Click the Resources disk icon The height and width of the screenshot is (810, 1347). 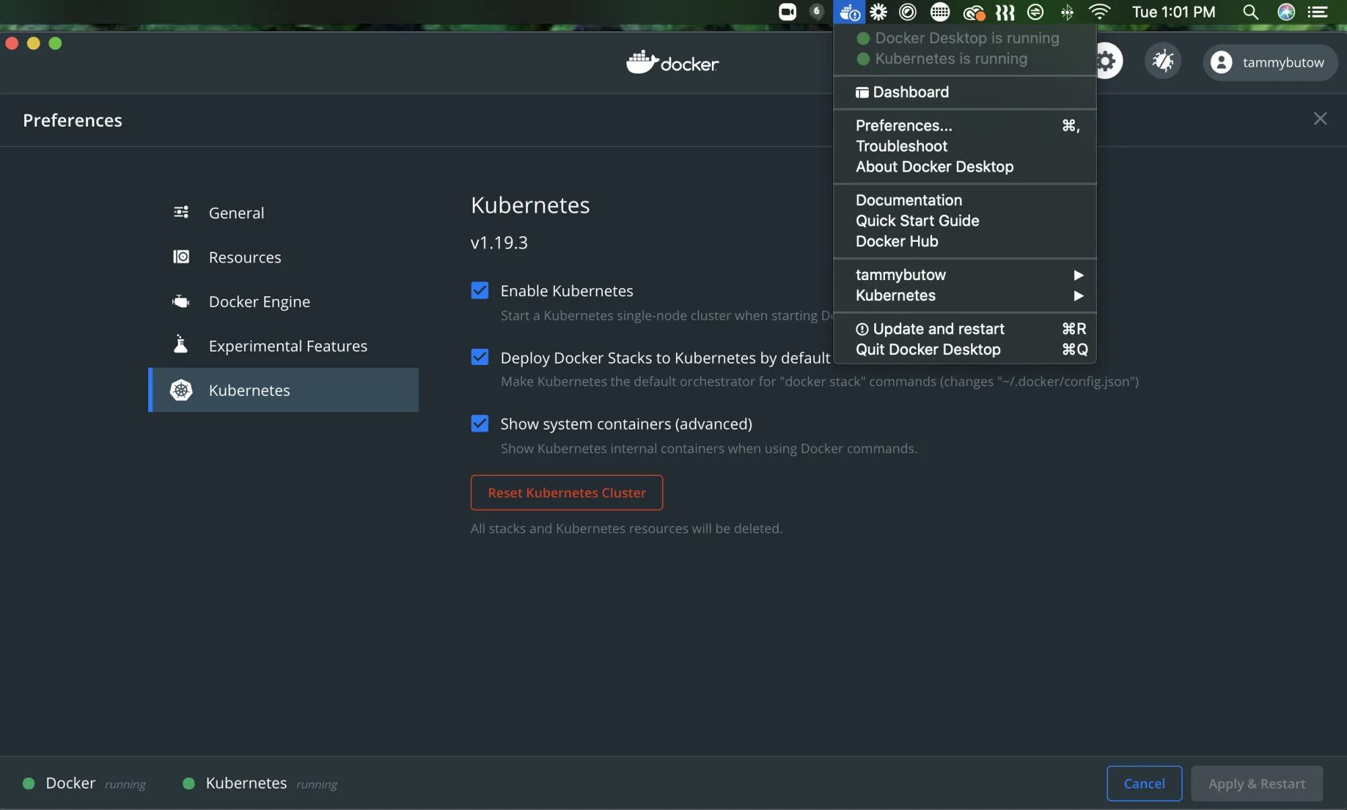pyautogui.click(x=181, y=257)
